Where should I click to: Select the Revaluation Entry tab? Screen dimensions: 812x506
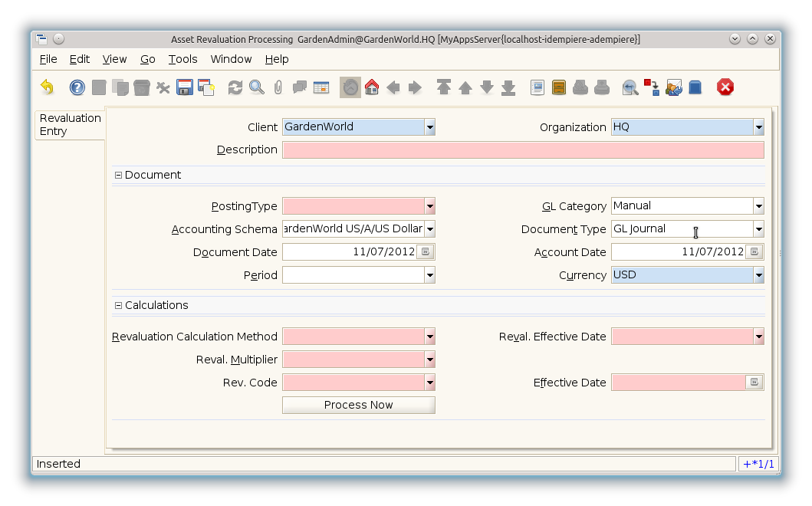70,125
